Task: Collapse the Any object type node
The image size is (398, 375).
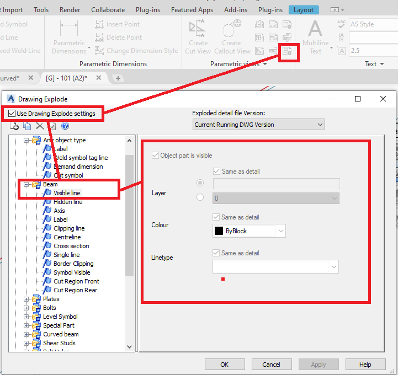Action: tap(26, 140)
